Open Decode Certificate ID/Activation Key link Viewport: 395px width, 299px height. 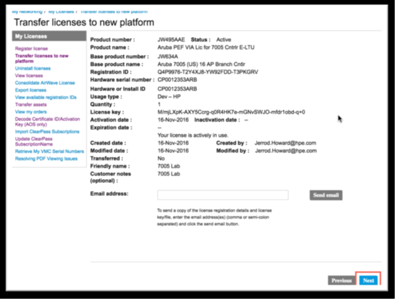click(x=47, y=122)
